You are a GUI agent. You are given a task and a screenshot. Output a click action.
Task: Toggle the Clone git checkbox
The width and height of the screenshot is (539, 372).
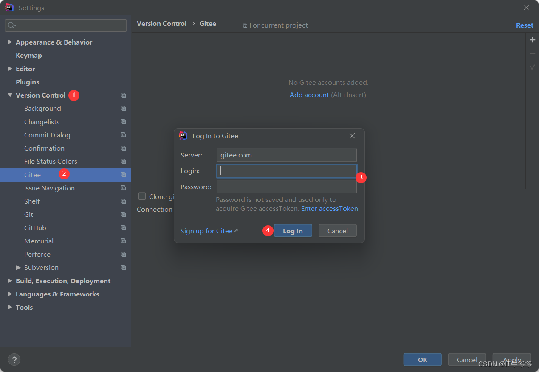click(142, 196)
